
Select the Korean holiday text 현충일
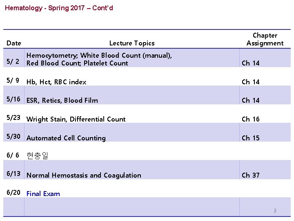(x=37, y=156)
